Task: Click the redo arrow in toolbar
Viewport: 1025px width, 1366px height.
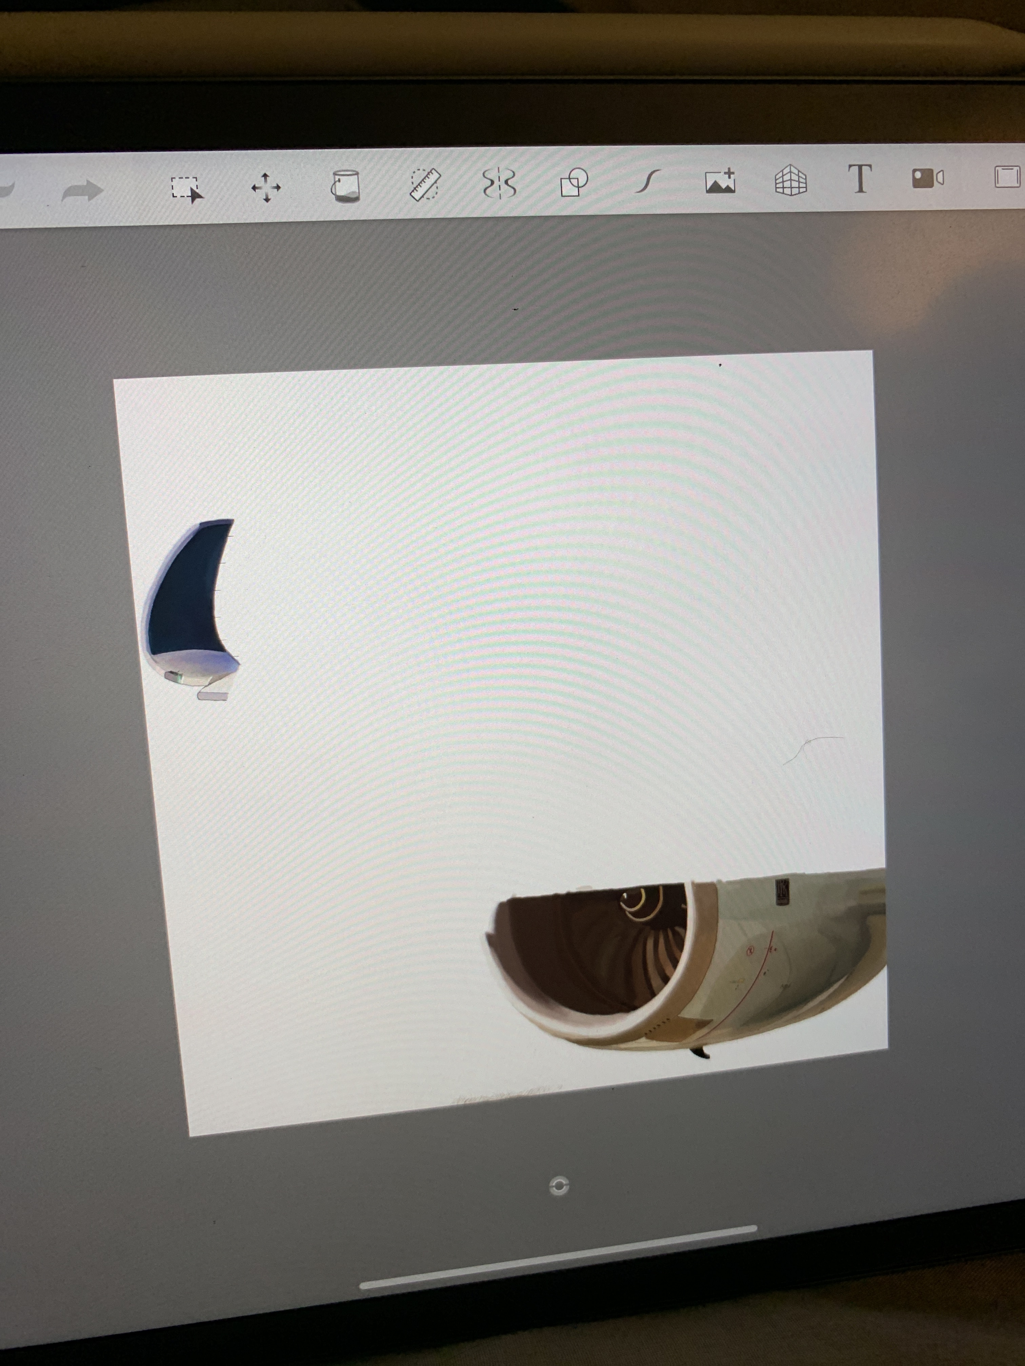Action: pos(83,191)
